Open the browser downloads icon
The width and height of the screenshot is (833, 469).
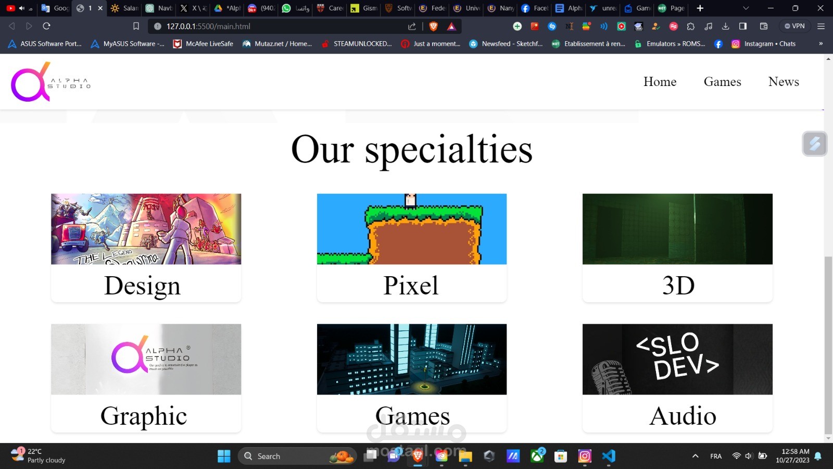725,26
